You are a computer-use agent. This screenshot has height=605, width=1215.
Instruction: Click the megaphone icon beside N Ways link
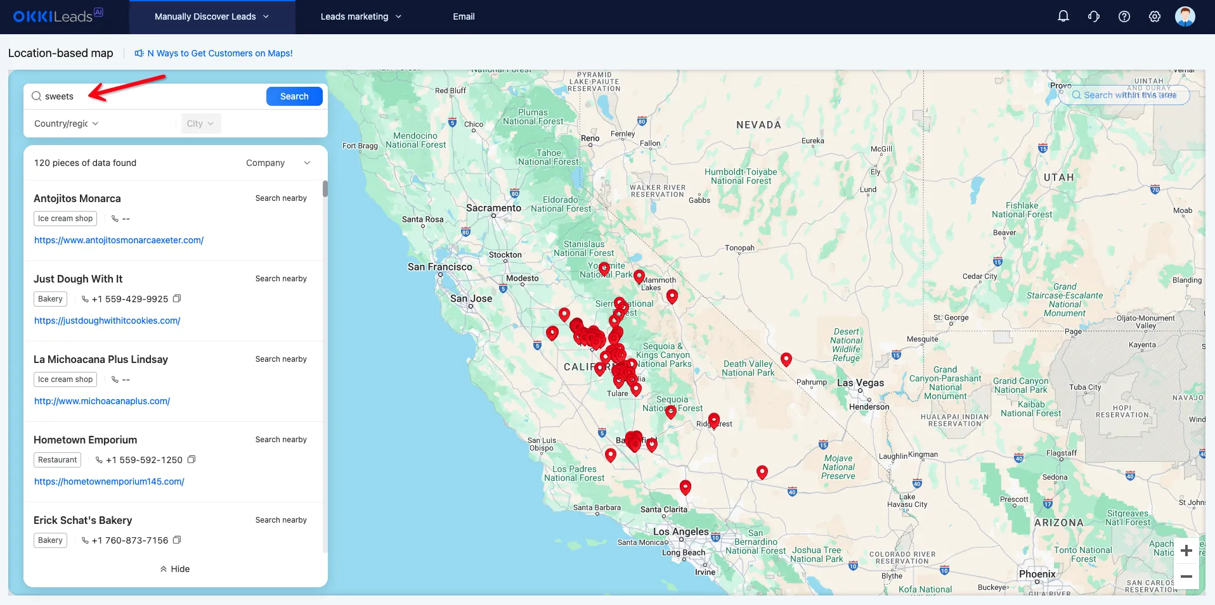140,53
